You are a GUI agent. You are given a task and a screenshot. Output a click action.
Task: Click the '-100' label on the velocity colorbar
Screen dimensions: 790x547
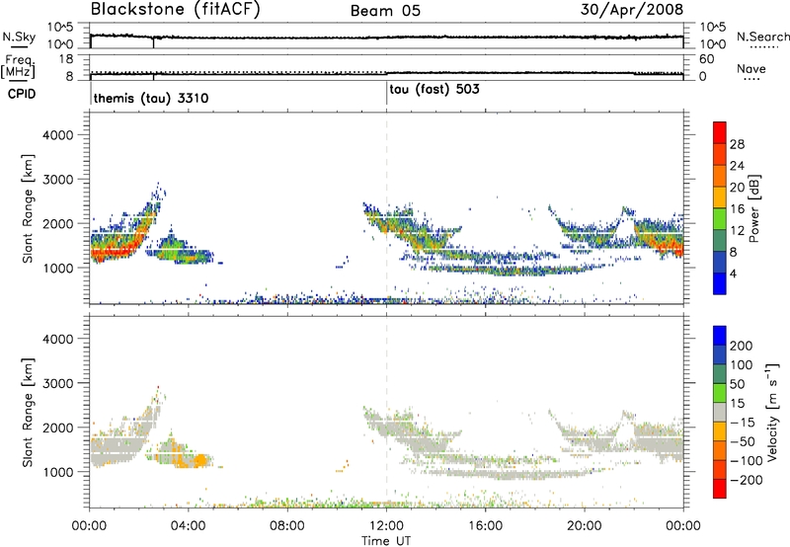746,461
